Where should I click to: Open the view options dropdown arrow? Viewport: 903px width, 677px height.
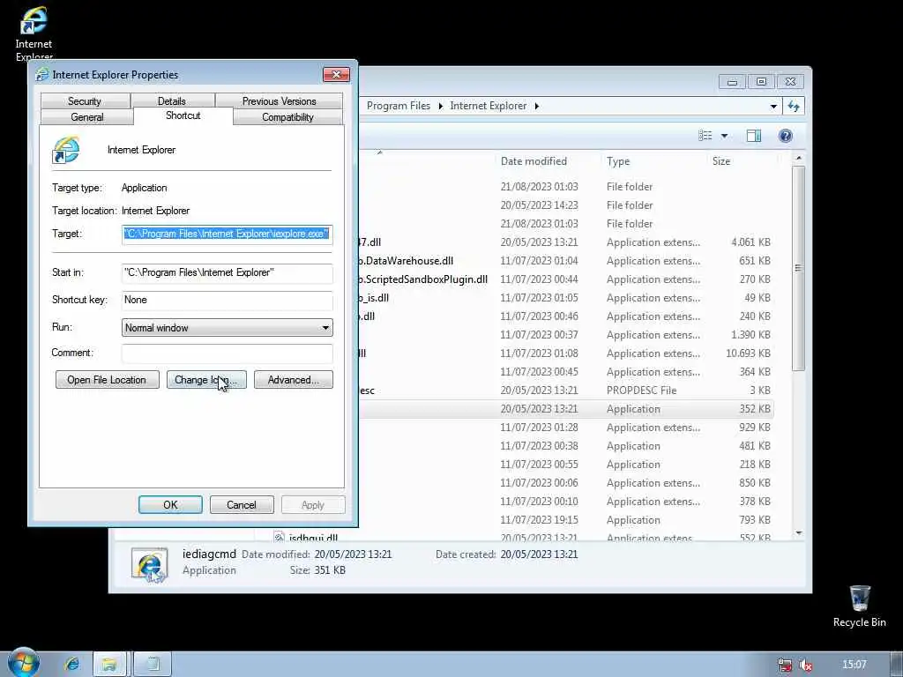pyautogui.click(x=724, y=136)
